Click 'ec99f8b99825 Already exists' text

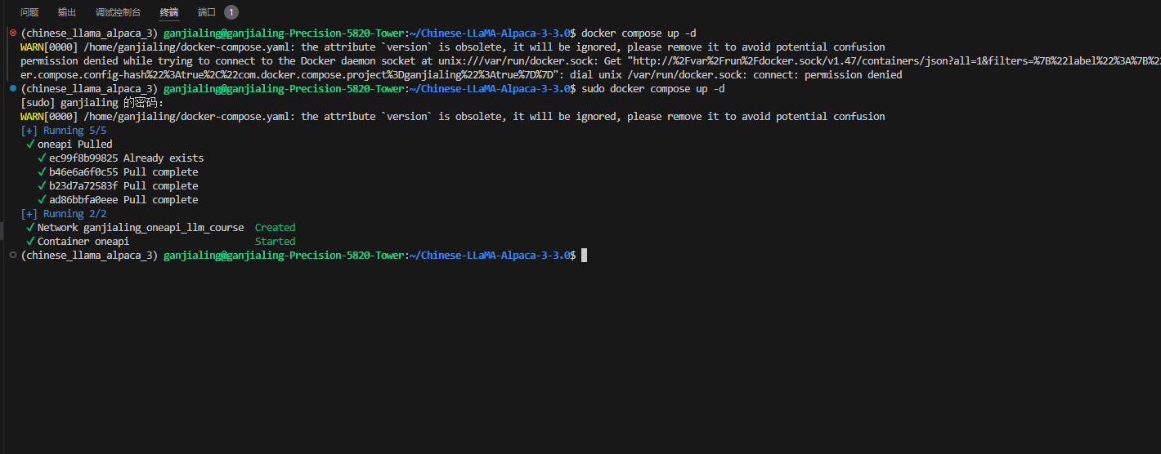(x=127, y=158)
